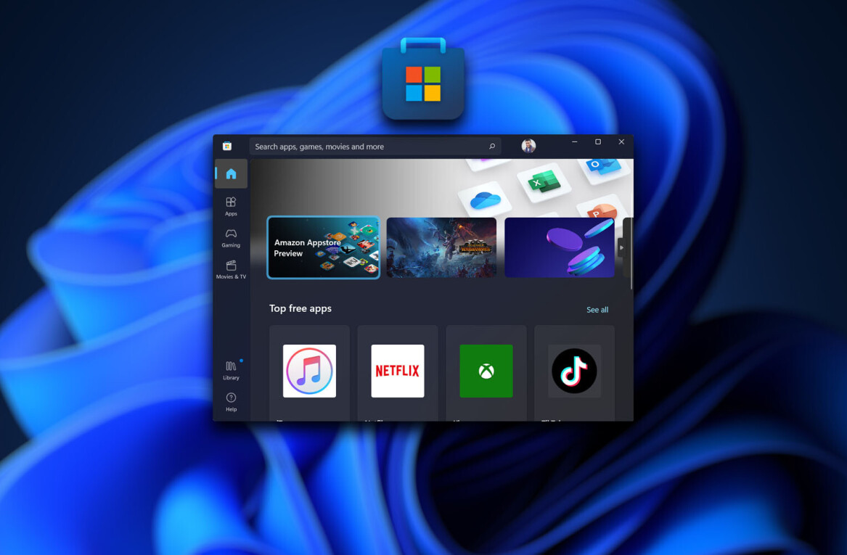Open the Total War Warhammer banner

coord(441,247)
